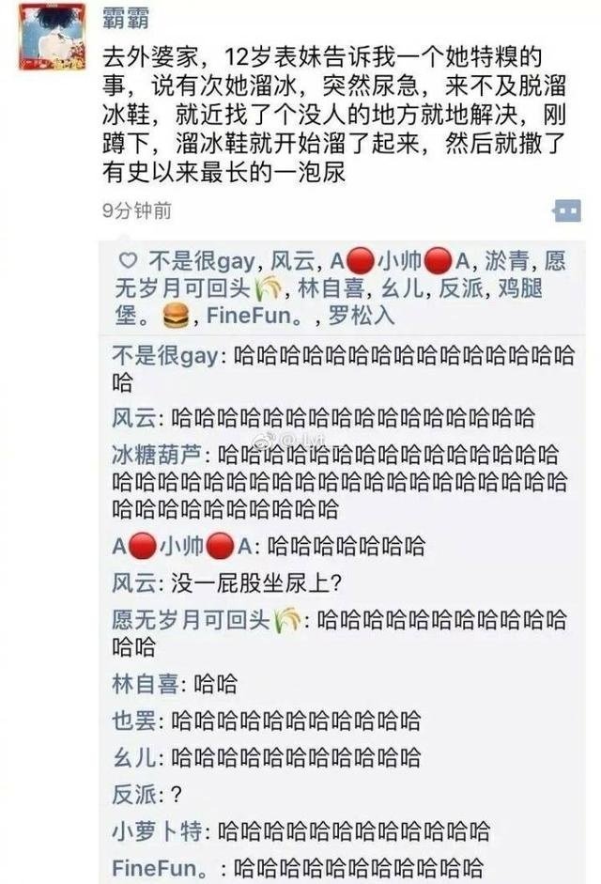Open 小萝卜特 commenter name
The width and height of the screenshot is (601, 884).
(x=156, y=831)
